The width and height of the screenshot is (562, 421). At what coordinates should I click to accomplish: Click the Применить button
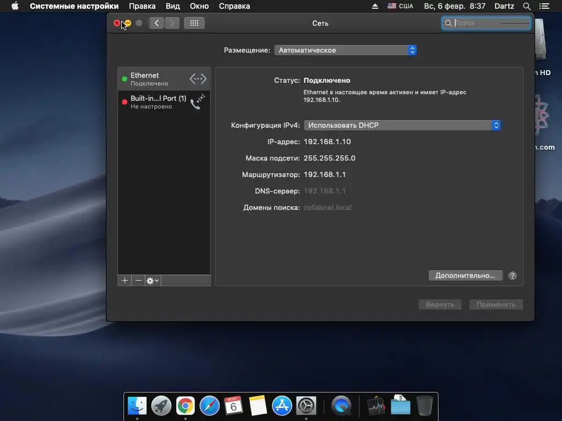click(x=496, y=305)
